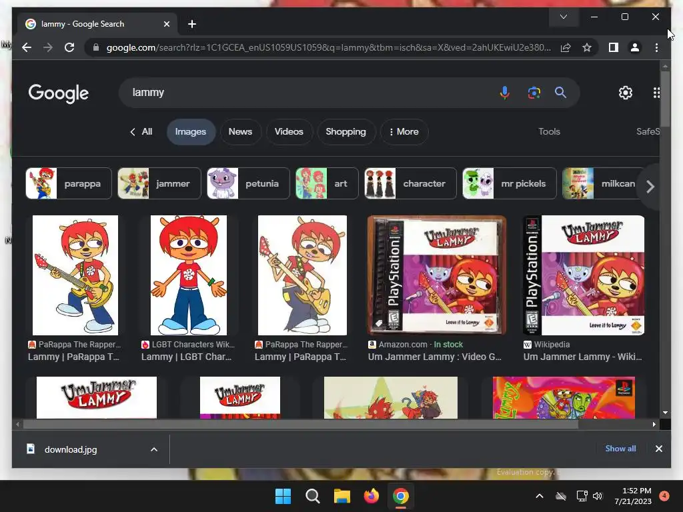This screenshot has width=683, height=512.
Task: Filter images by 'jammer' chip
Action: click(159, 183)
